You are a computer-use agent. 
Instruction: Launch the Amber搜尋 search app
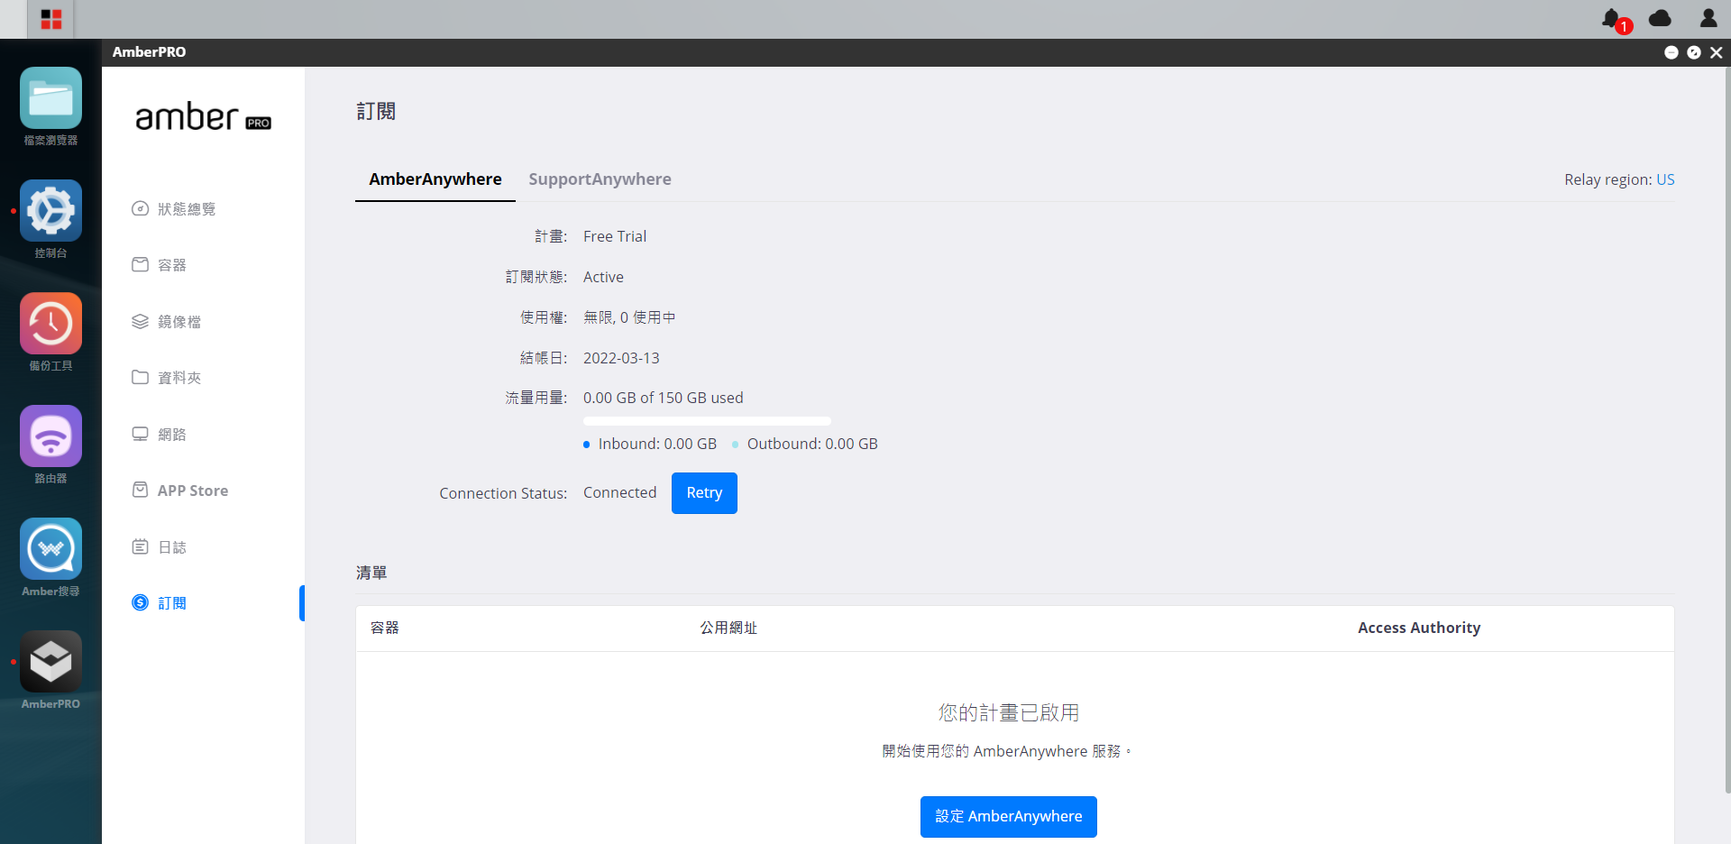tap(50, 549)
